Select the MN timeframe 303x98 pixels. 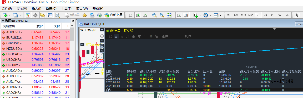287,15
